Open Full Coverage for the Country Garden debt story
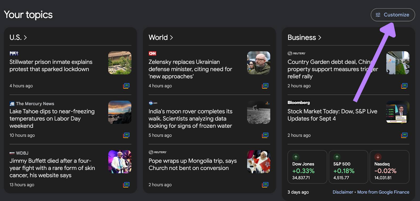Screen dimensions: 420x201 point(404,86)
